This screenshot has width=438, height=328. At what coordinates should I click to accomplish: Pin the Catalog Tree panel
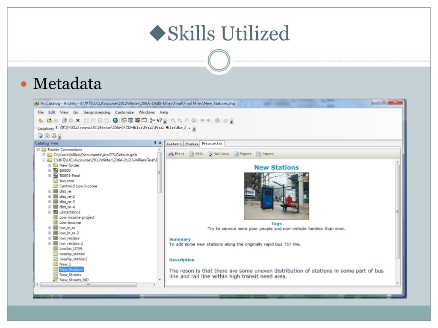coord(155,143)
